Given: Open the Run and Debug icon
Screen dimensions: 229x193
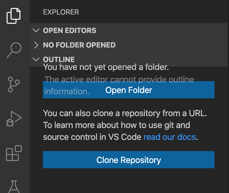Looking at the screenshot, I should point(14,119).
